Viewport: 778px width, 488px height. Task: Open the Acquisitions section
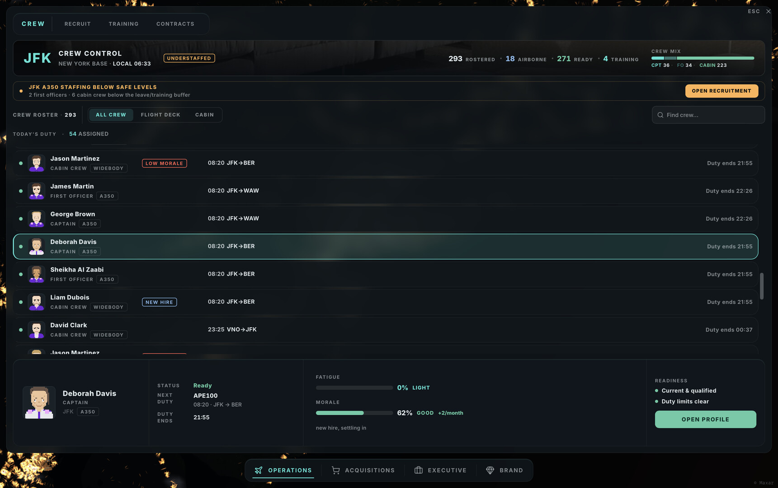[x=363, y=470]
